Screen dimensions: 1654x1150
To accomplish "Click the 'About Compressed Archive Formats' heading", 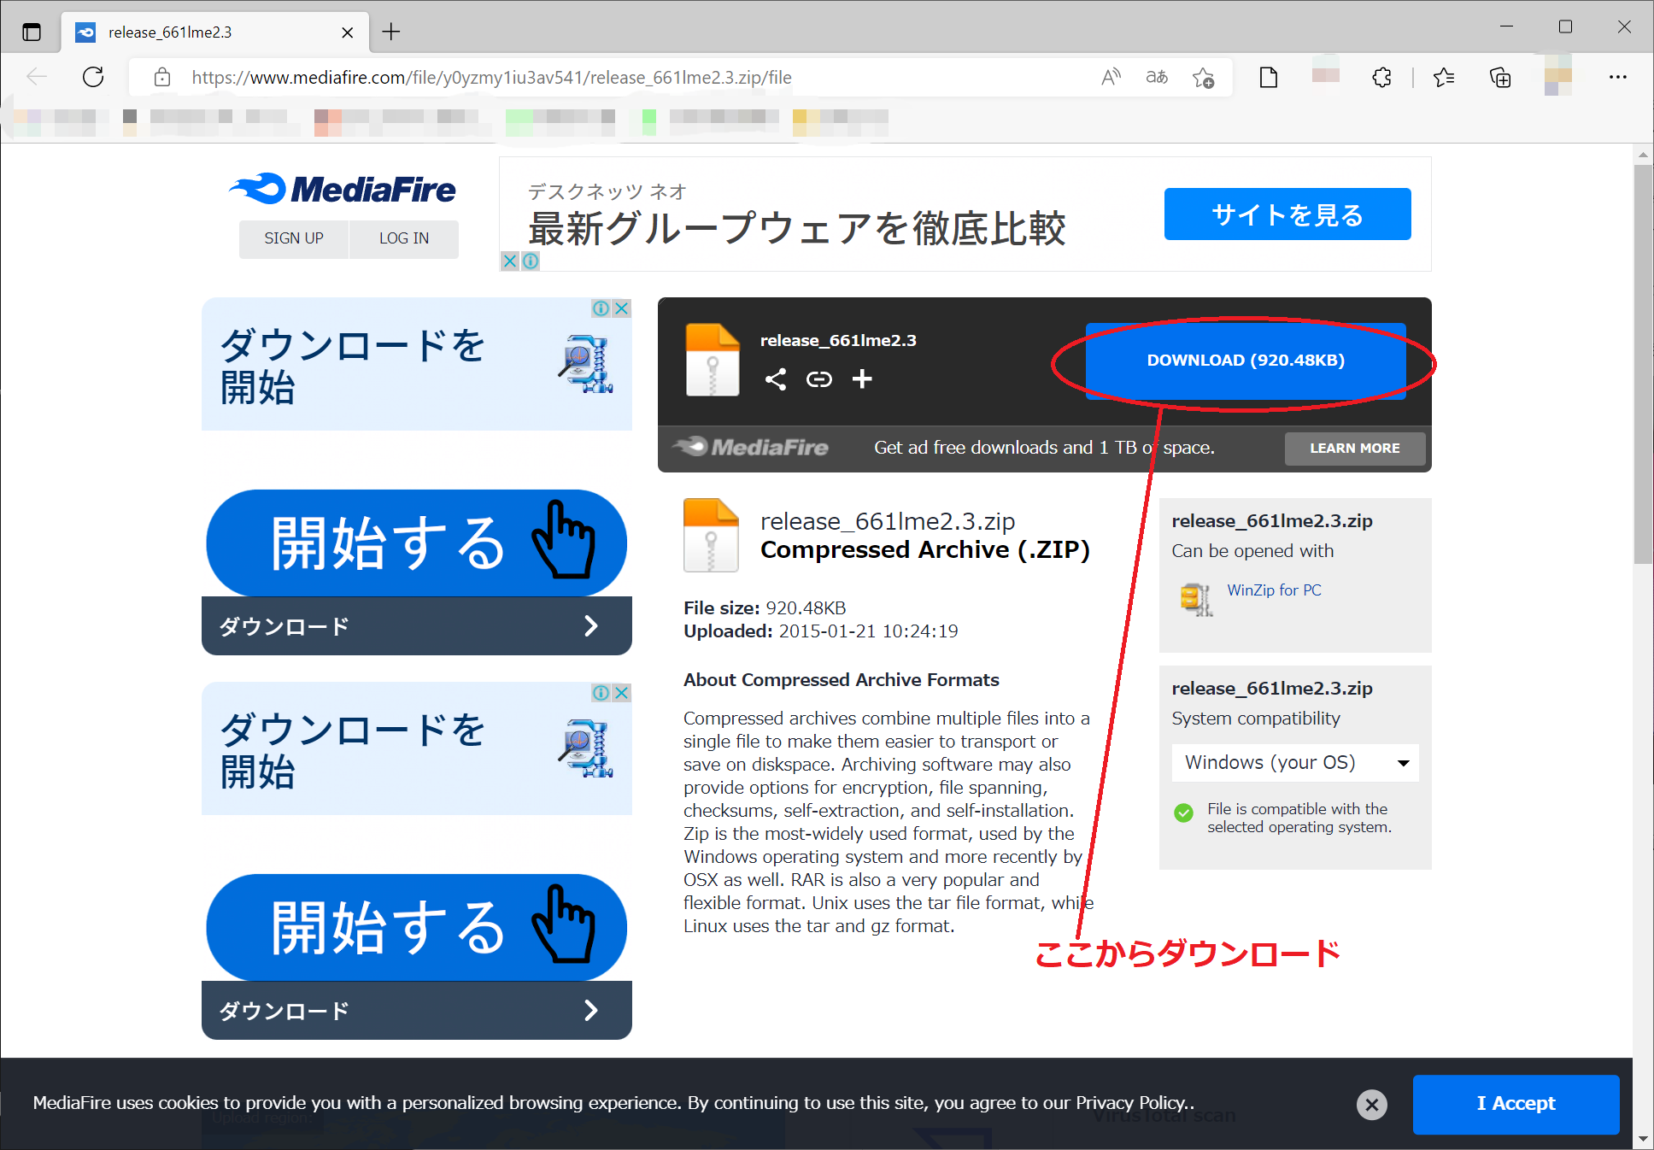I will [842, 680].
